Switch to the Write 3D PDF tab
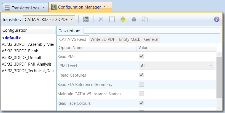Screen dimensions: 225x113 pos(103,39)
